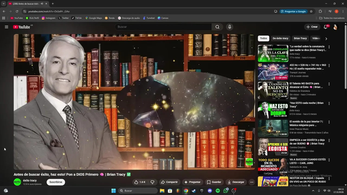Image resolution: width=347 pixels, height=195 pixels.
Task: Click the Windows taskbar search box
Action: coord(138,191)
